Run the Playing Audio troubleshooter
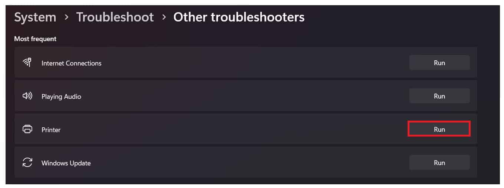504x188 pixels. pos(439,96)
